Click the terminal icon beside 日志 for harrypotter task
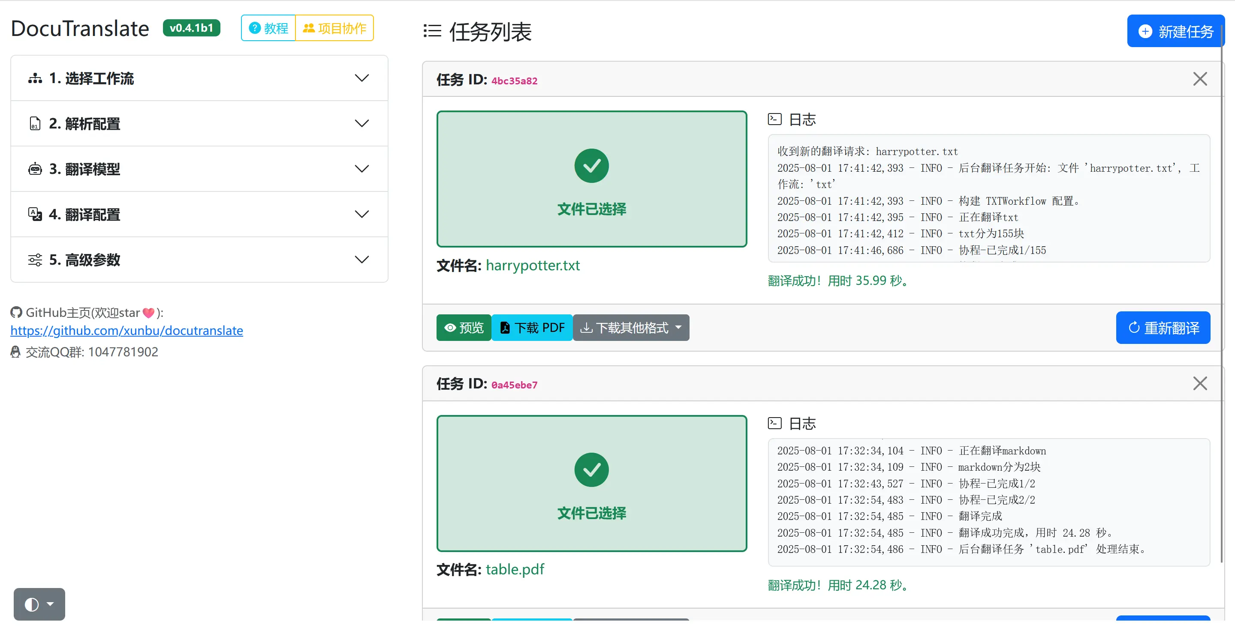The height and width of the screenshot is (633, 1235). [x=775, y=119]
